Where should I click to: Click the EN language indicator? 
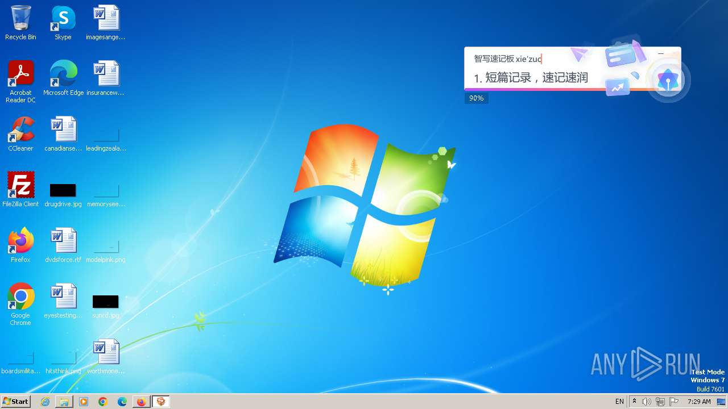pos(619,402)
